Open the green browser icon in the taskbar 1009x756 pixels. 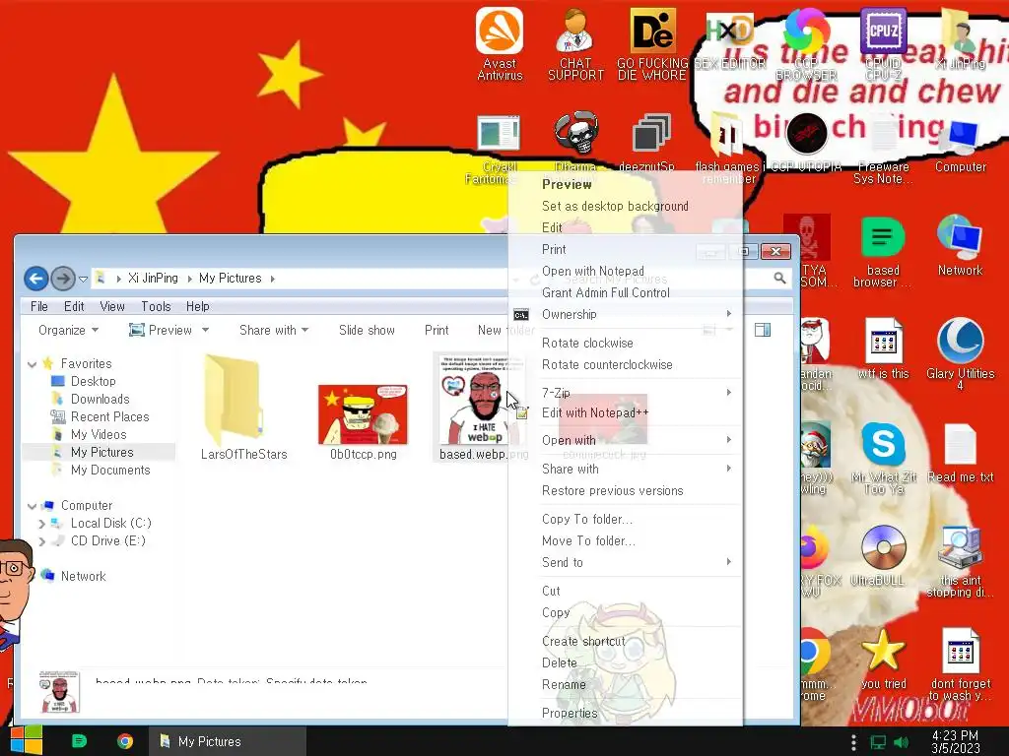pos(79,741)
